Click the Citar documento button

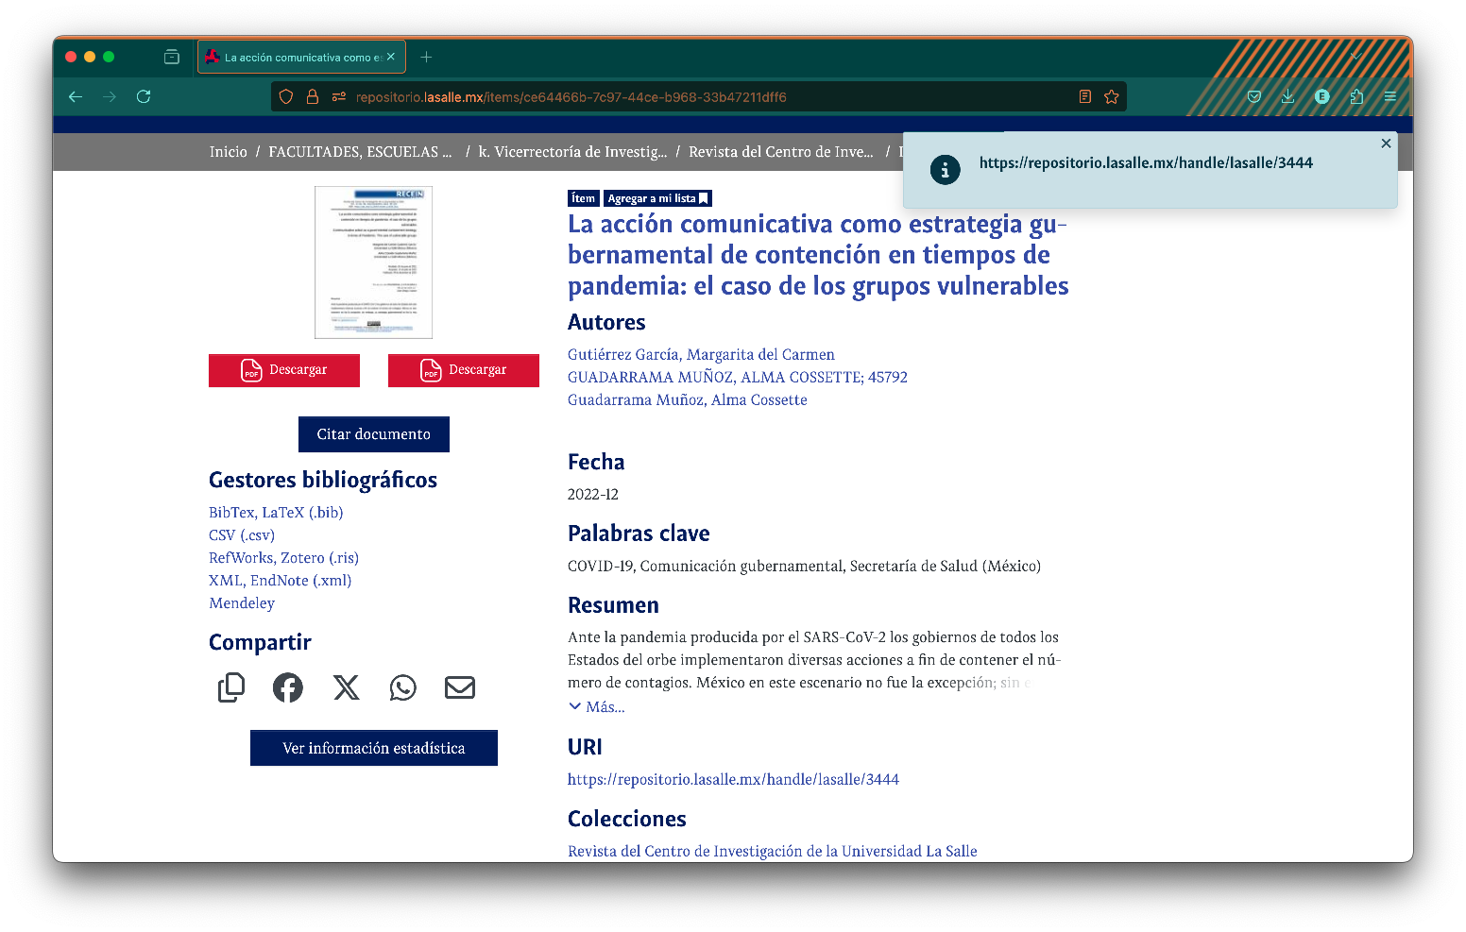[x=374, y=434]
